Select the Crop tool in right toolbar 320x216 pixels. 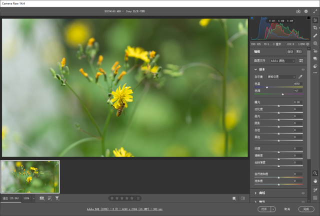click(315, 27)
